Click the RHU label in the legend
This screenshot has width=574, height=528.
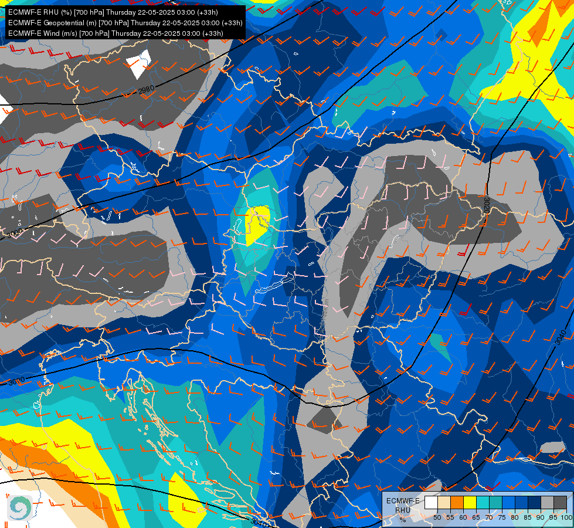[403, 510]
